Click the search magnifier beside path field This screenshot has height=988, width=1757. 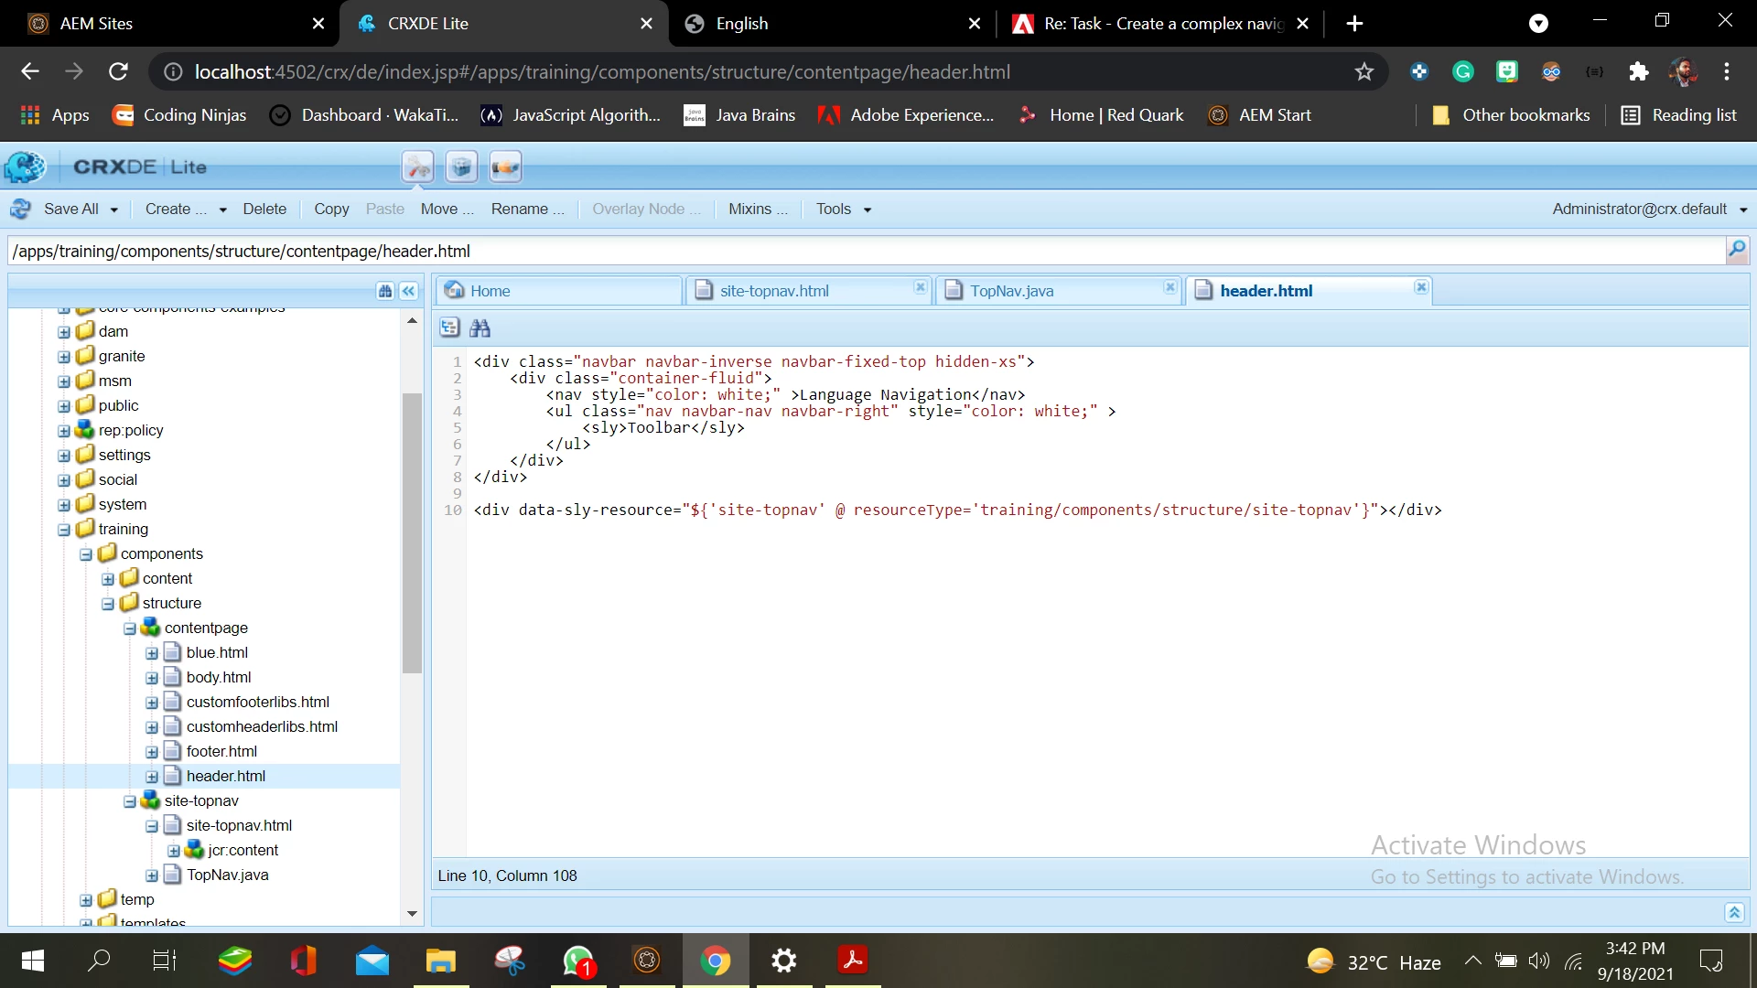(x=1736, y=250)
